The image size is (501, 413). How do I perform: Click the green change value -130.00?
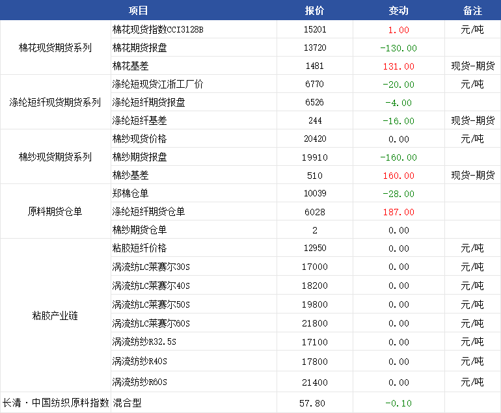pos(398,48)
